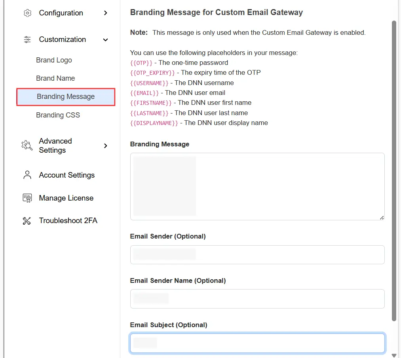Image resolution: width=401 pixels, height=358 pixels.
Task: Open the Configuration gear icon
Action: pos(27,13)
